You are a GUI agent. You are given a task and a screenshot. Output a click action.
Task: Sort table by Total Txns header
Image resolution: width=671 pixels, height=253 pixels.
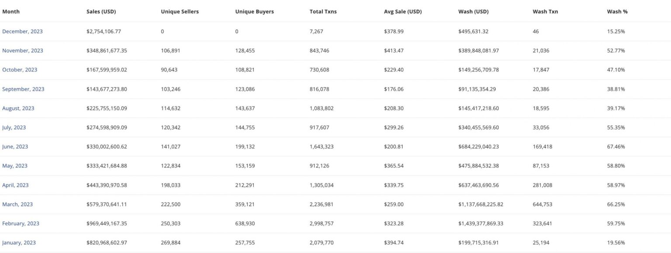(323, 11)
